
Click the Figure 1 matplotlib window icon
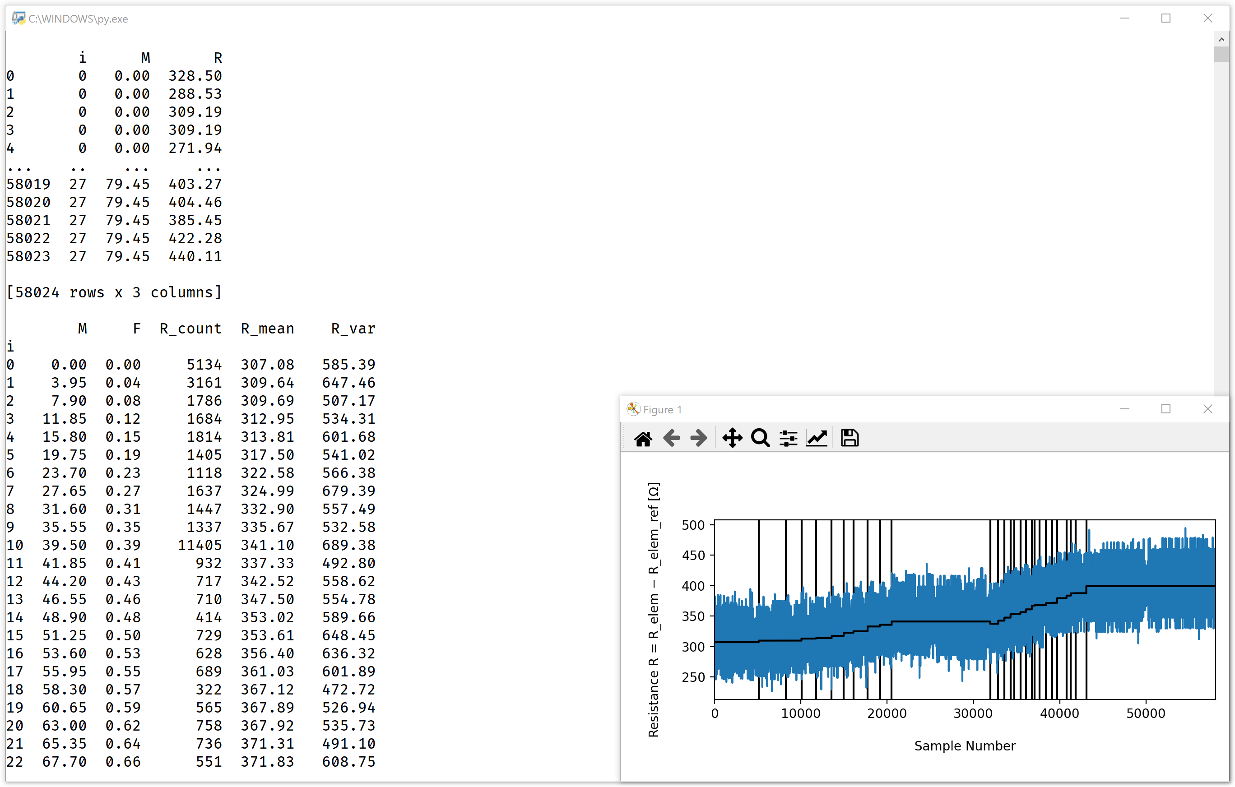(x=633, y=409)
